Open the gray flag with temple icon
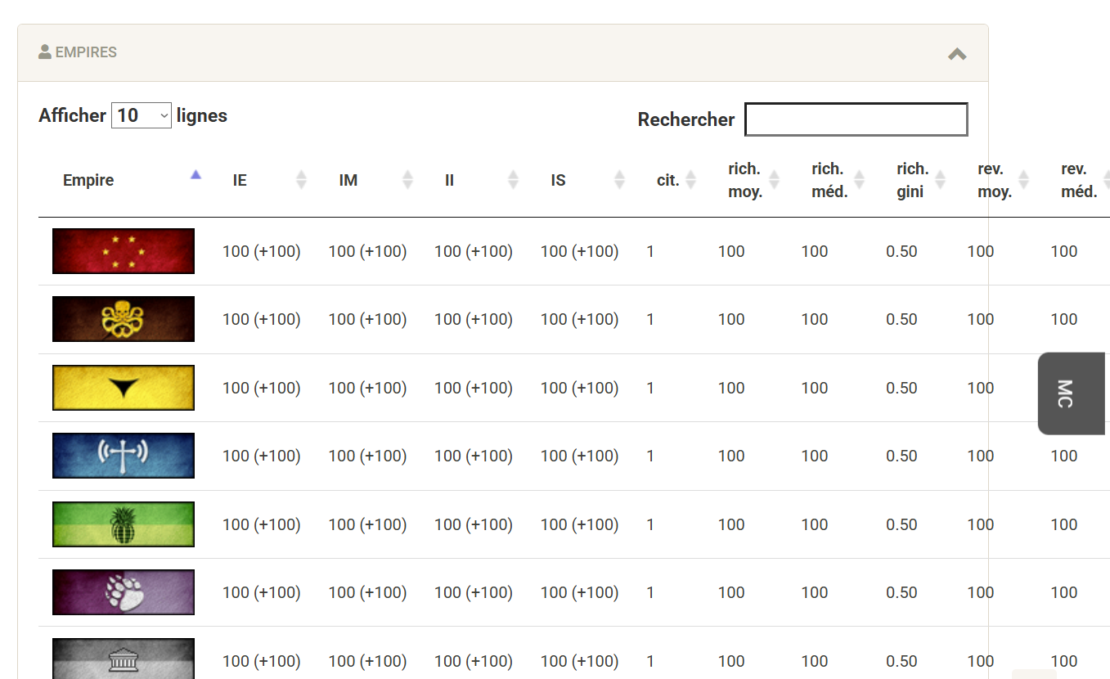 tap(124, 659)
